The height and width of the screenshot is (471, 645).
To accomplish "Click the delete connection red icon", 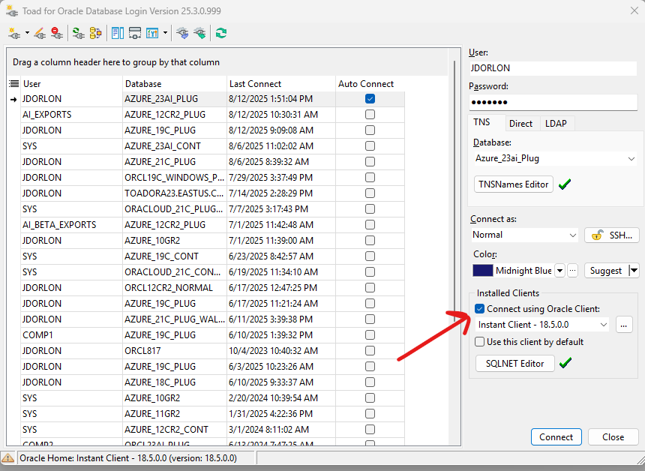I will tap(57, 33).
